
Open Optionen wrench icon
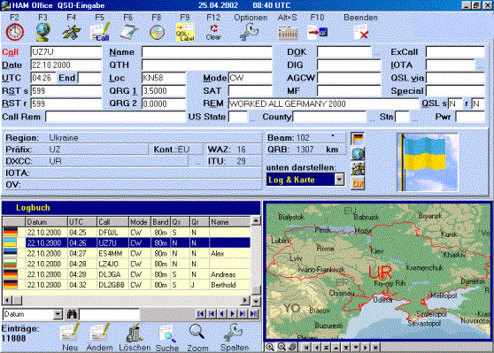pyautogui.click(x=249, y=33)
